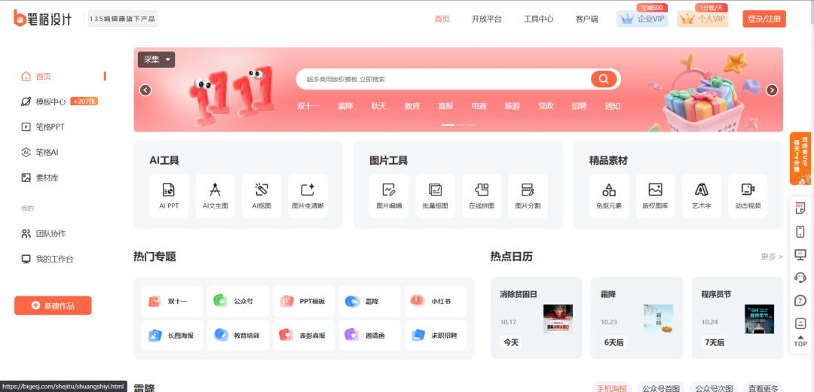
Task: Click the orange search magnifier button
Action: pyautogui.click(x=603, y=79)
